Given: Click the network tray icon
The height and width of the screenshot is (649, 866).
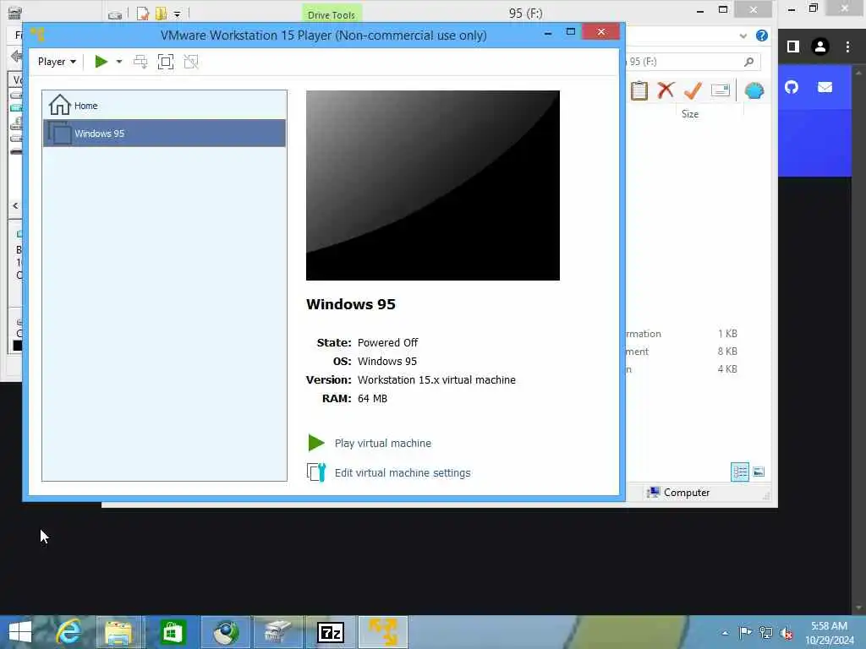Looking at the screenshot, I should pos(765,632).
